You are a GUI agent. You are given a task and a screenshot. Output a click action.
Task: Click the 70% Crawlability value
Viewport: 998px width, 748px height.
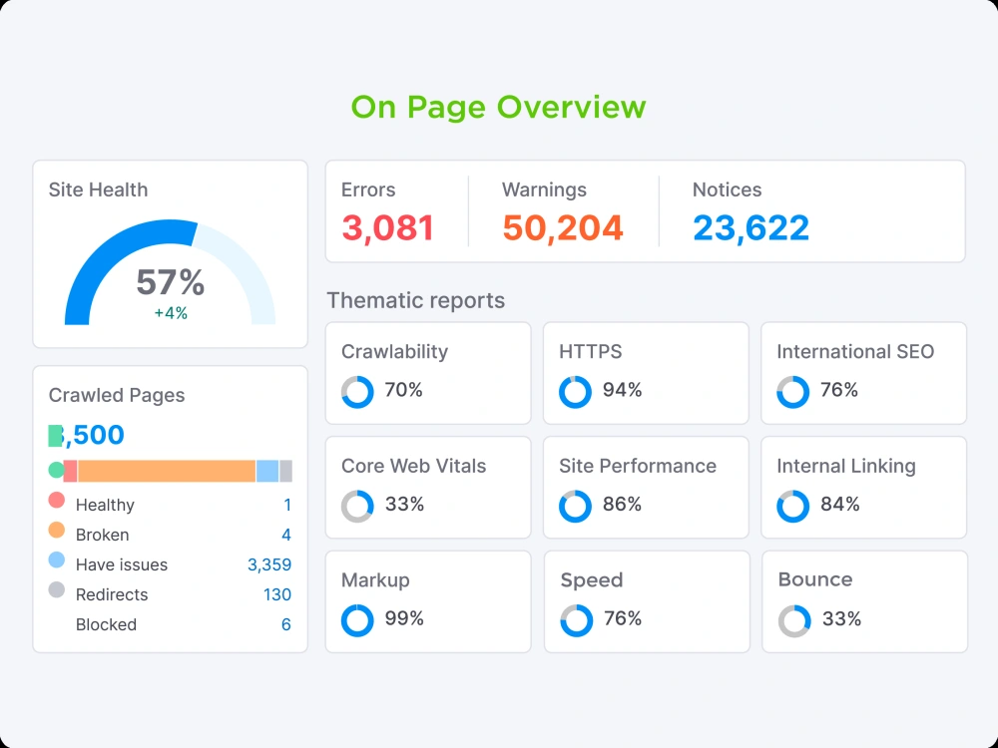tap(403, 390)
